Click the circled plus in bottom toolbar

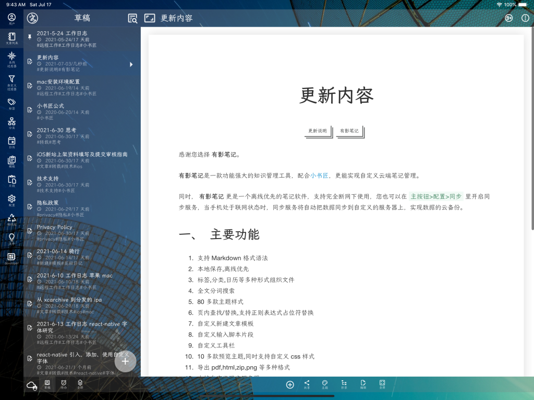click(290, 385)
